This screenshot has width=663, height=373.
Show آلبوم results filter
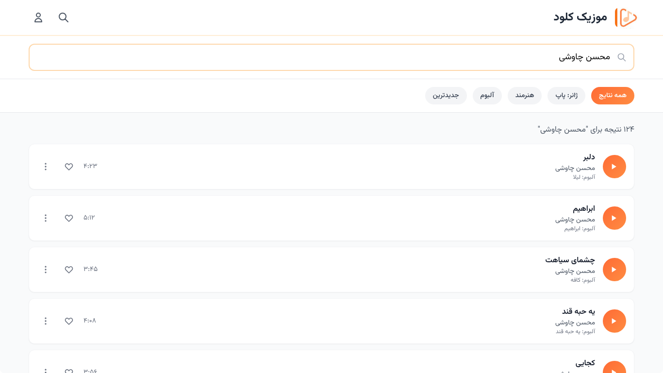pos(487,96)
